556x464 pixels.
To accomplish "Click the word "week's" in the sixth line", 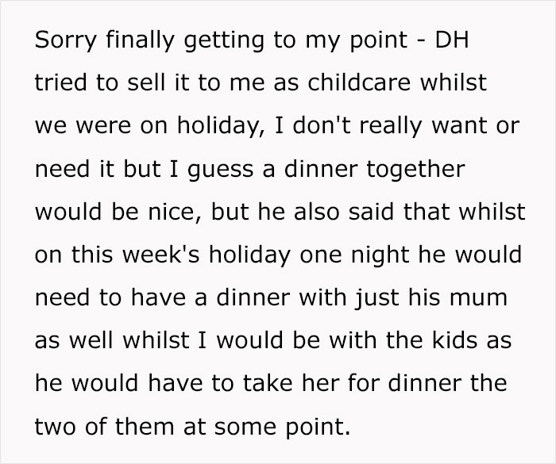I will [x=161, y=254].
